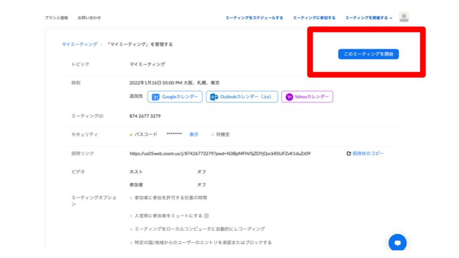Open ミーティングに参加する menu item
The height and width of the screenshot is (258, 459).
click(314, 18)
